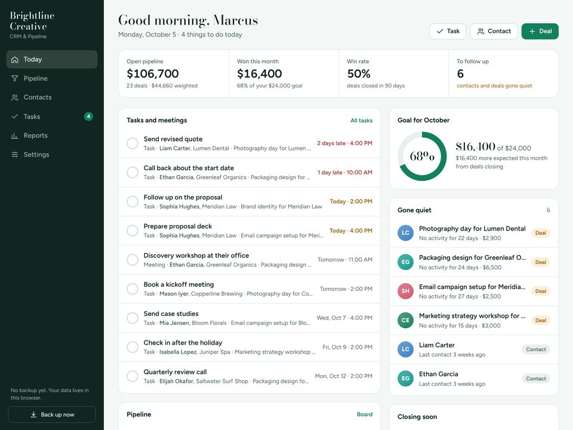573x430 pixels.
Task: Click the Back up now button
Action: coord(52,414)
